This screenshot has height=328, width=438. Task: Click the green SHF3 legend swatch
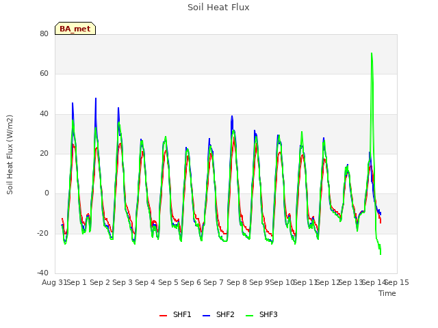249,316
